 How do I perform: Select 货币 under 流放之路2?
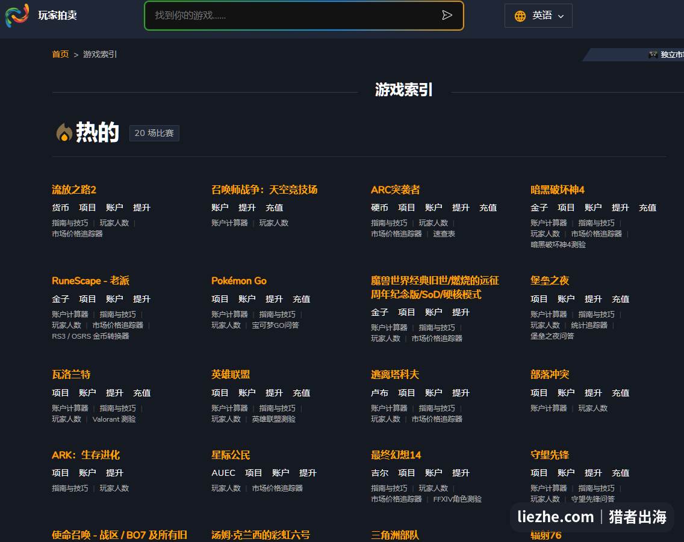pos(60,208)
